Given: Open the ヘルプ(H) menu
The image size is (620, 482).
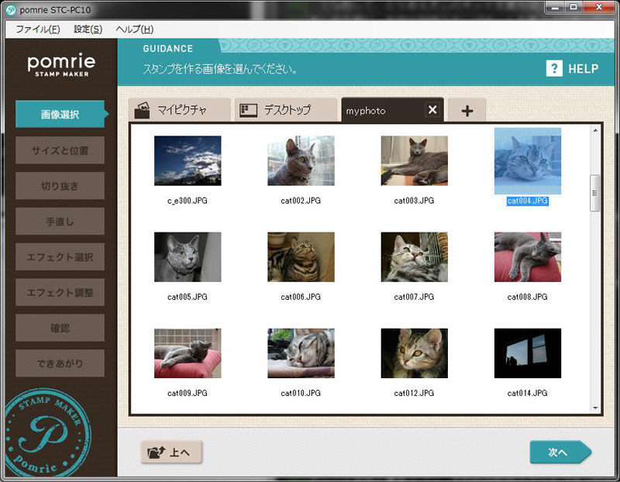Looking at the screenshot, I should pos(134,29).
